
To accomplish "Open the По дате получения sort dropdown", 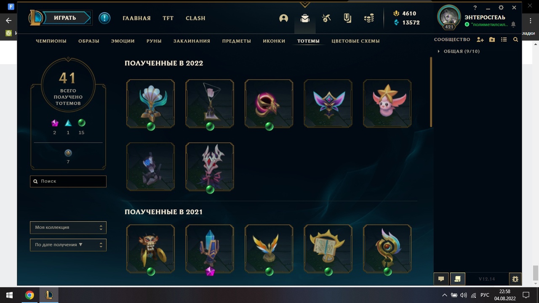I will (x=68, y=245).
